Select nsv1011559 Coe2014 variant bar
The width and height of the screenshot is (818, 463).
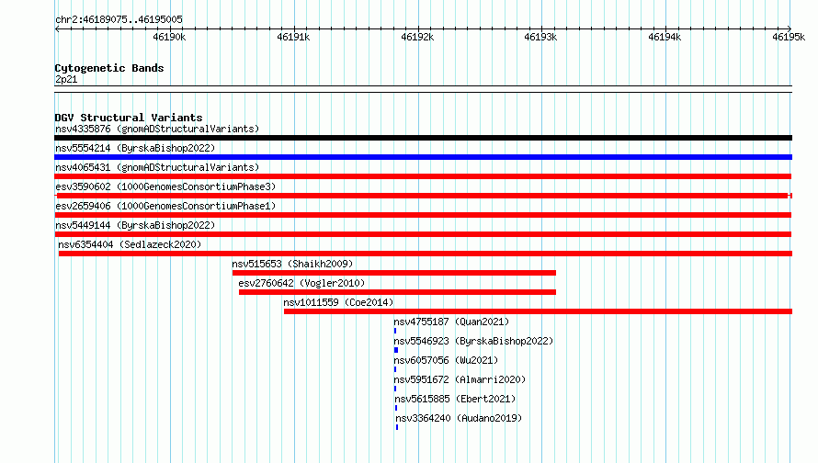[x=538, y=311]
